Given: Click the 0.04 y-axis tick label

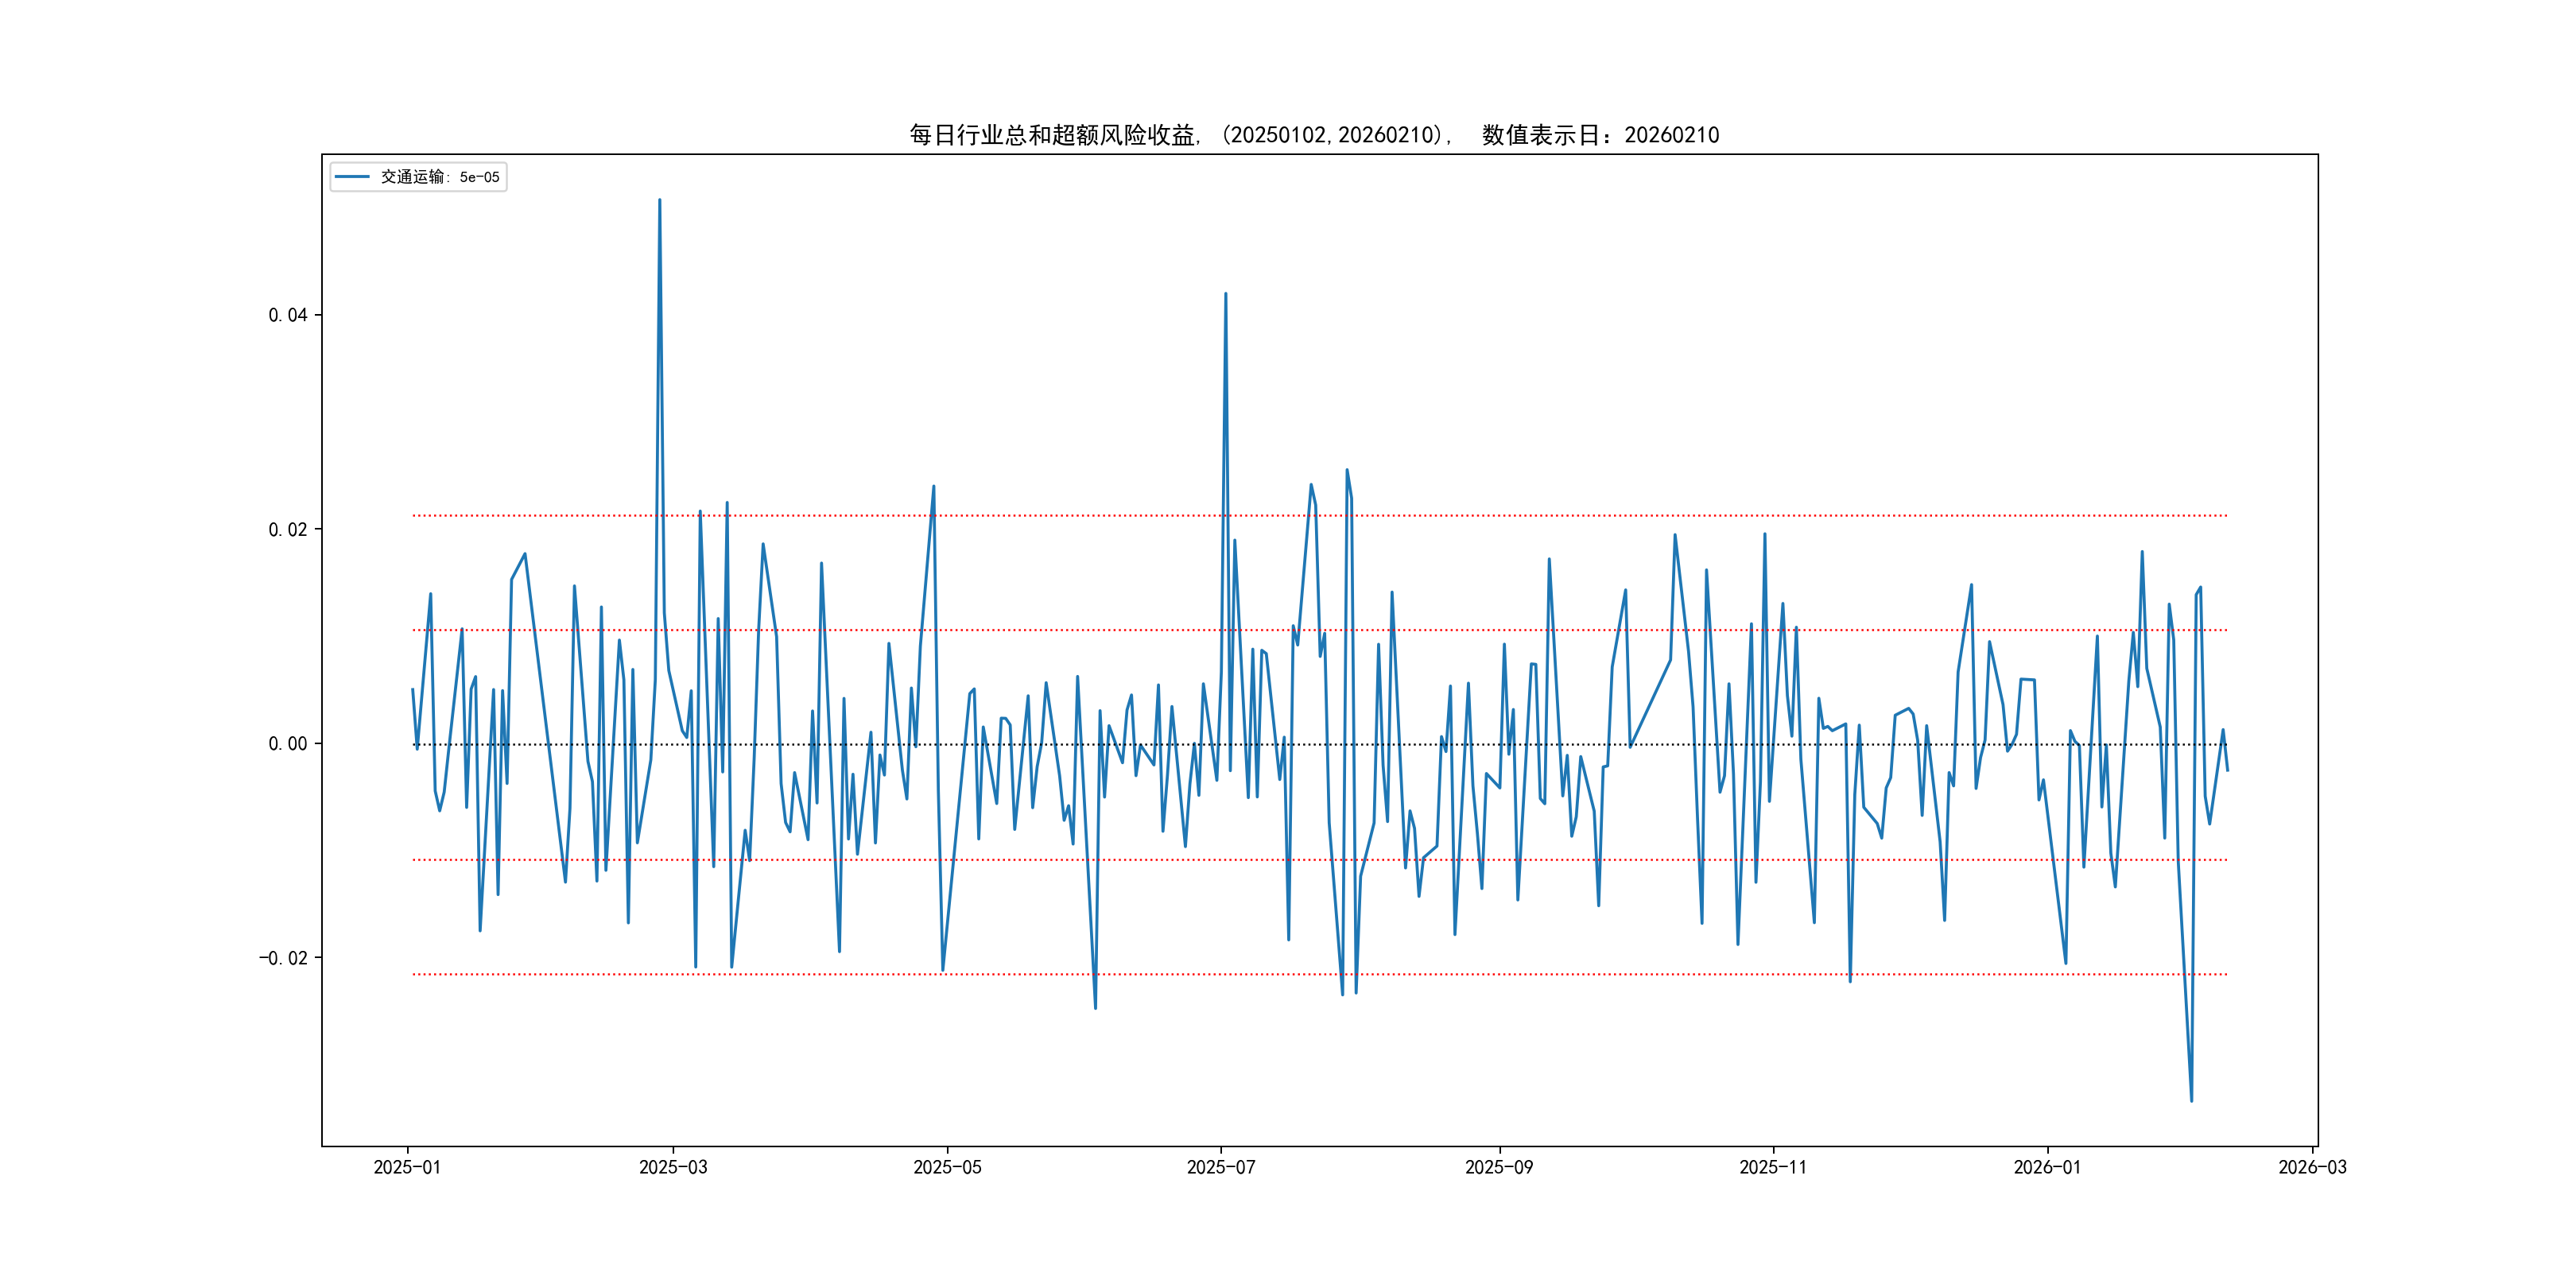Looking at the screenshot, I should coord(288,315).
